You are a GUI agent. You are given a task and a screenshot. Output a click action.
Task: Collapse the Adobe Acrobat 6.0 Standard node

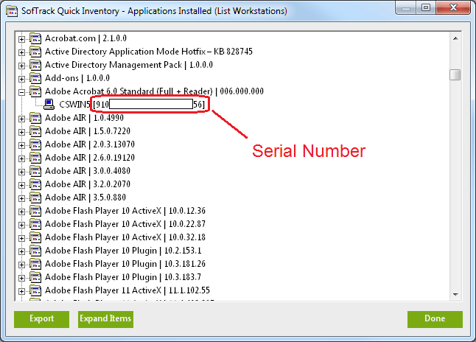[x=22, y=91]
